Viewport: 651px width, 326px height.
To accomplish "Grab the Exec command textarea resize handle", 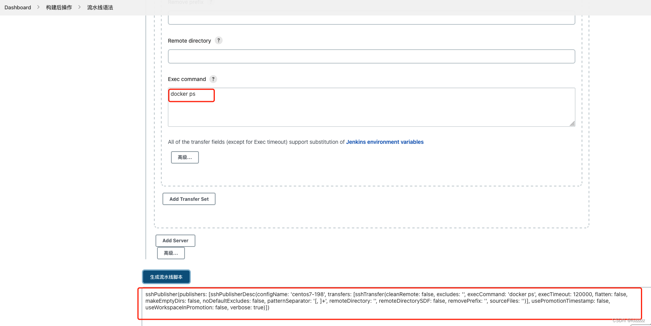I will coord(572,124).
